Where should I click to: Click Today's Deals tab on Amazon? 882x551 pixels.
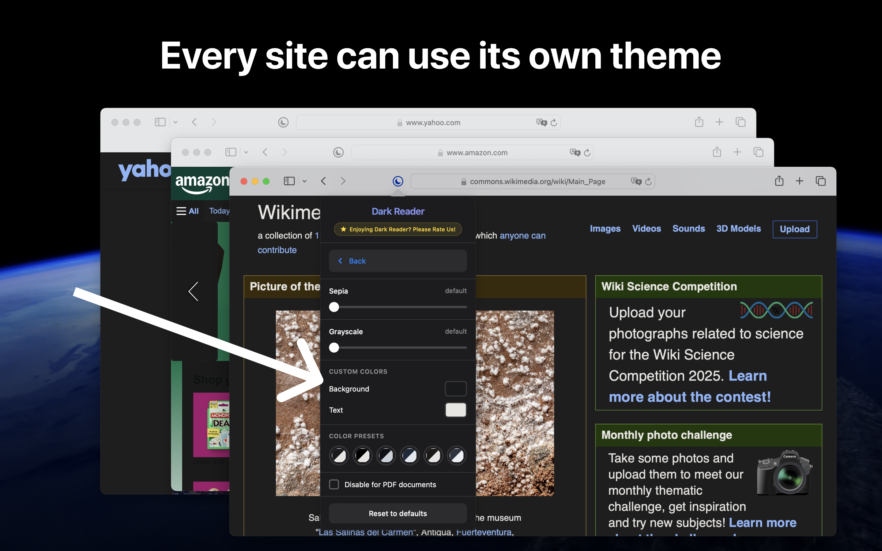pos(219,211)
